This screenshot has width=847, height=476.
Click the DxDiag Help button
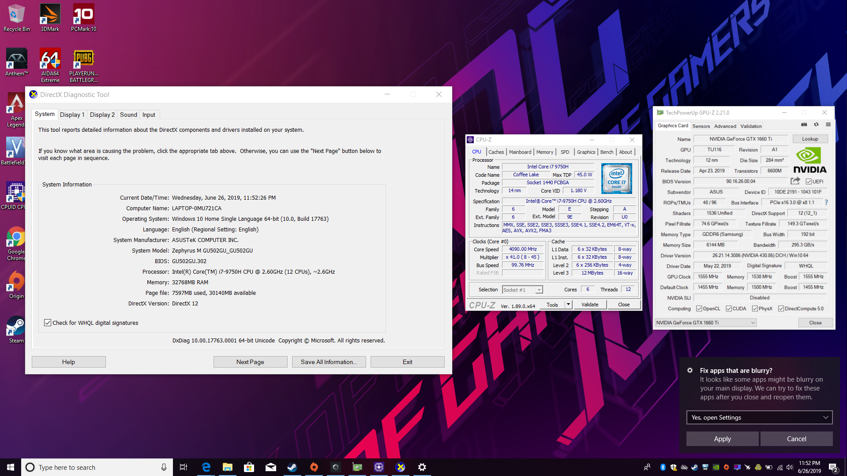pyautogui.click(x=68, y=362)
